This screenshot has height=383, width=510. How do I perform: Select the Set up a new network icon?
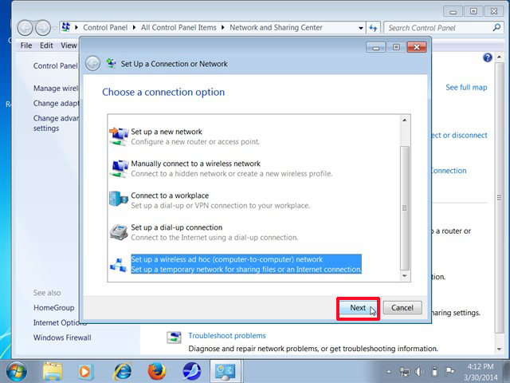[119, 136]
